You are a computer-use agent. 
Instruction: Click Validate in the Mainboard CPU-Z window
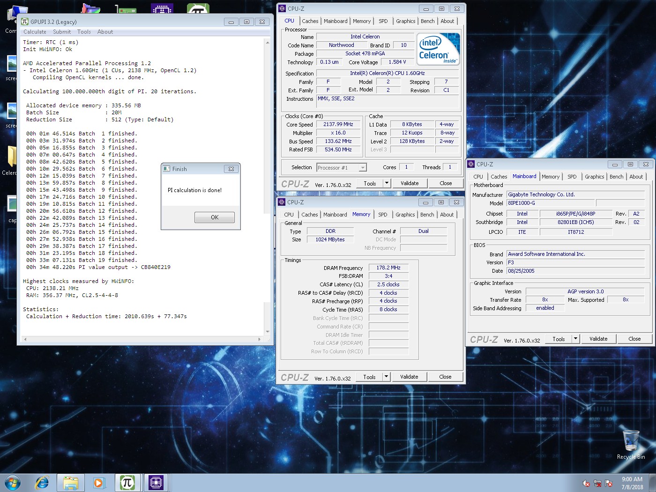coord(598,339)
